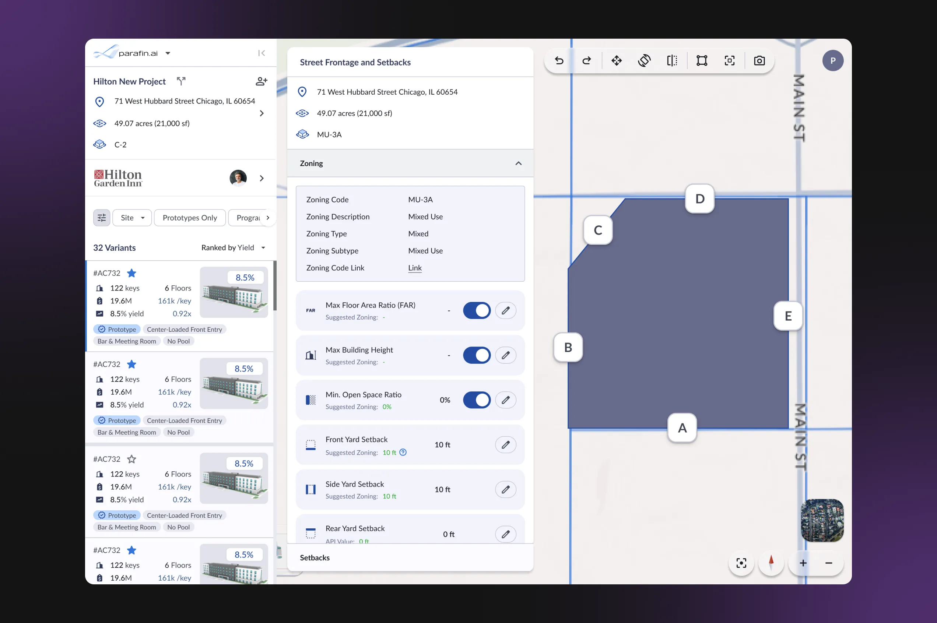Select the move tool in map toolbar

click(616, 60)
